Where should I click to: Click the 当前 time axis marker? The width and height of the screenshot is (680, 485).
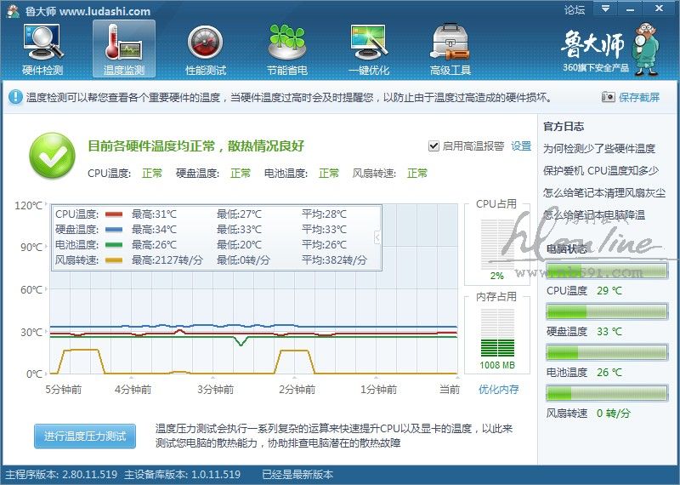[x=450, y=390]
